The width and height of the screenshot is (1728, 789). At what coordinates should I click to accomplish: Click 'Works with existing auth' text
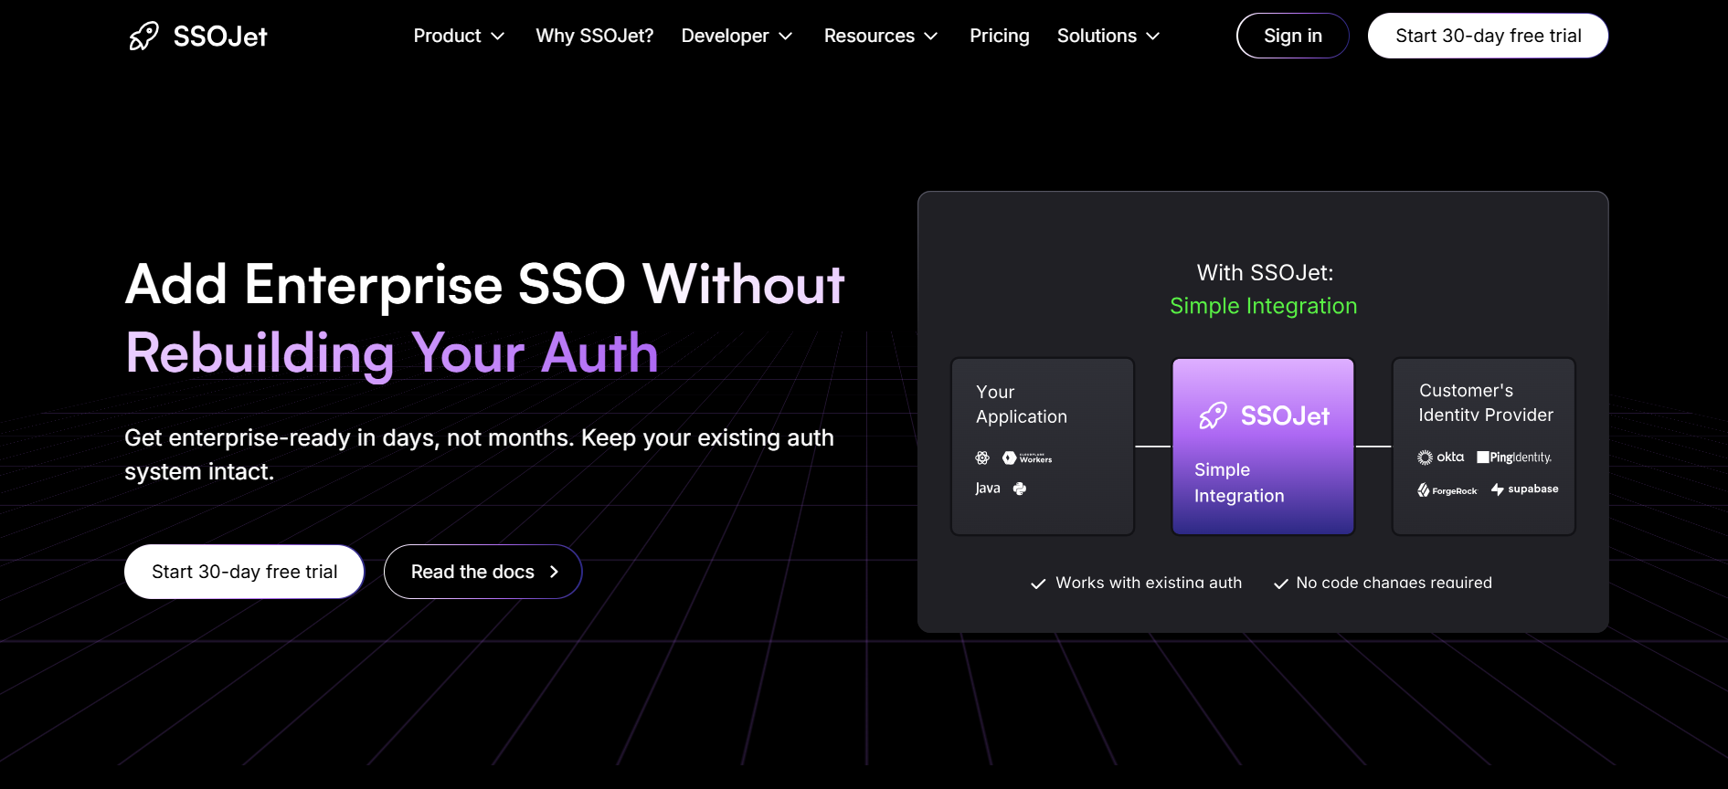pos(1148,583)
